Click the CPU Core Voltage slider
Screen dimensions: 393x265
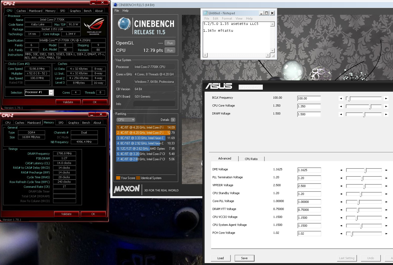(x=364, y=107)
